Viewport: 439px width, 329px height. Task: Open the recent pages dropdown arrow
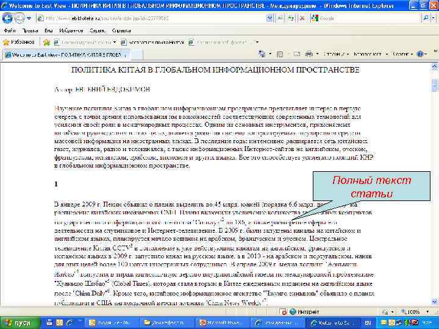[29, 18]
